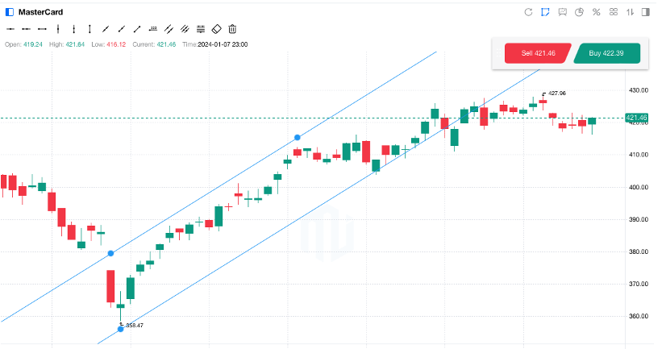Select the first vertical line drawing tool
The width and height of the screenshot is (666, 349).
click(58, 29)
